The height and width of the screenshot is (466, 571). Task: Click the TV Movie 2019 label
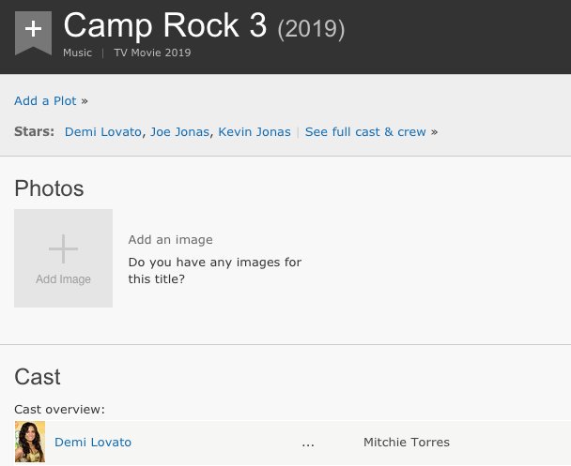pyautogui.click(x=152, y=53)
